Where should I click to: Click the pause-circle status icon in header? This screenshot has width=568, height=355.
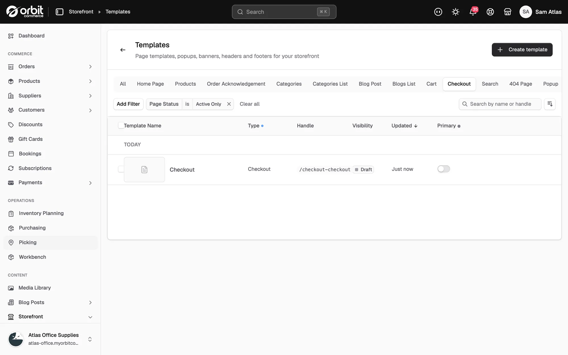click(438, 12)
